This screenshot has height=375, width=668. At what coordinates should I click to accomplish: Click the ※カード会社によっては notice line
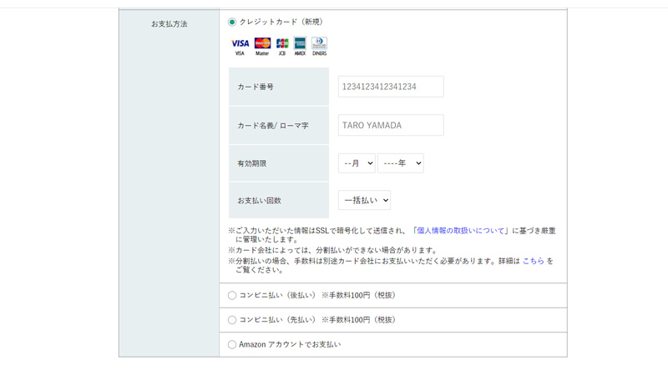(333, 250)
